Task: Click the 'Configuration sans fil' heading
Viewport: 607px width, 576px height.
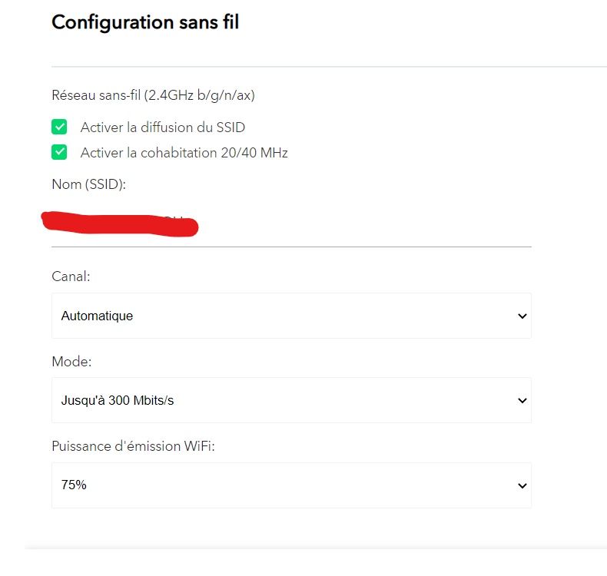Action: [145, 23]
